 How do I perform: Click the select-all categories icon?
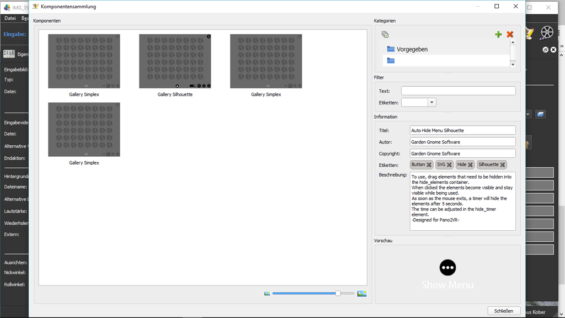coord(385,34)
